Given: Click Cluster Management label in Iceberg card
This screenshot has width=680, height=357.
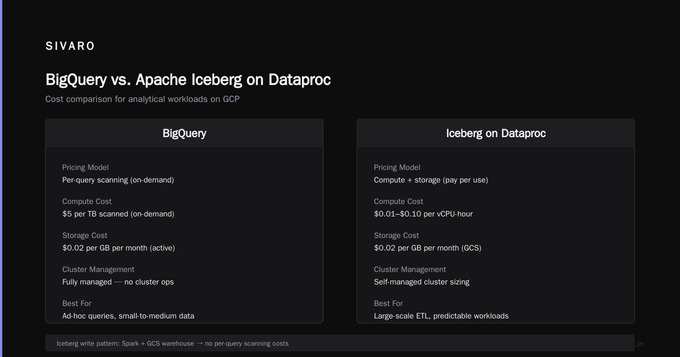Looking at the screenshot, I should point(410,270).
